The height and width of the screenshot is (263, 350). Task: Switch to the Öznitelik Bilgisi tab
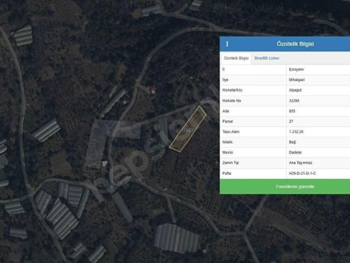click(236, 58)
